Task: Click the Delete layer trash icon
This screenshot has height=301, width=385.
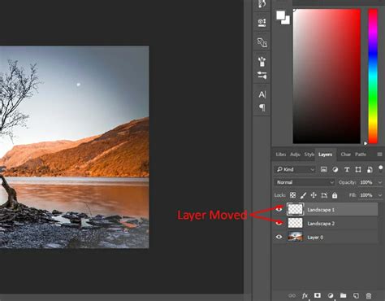Action: 369,296
